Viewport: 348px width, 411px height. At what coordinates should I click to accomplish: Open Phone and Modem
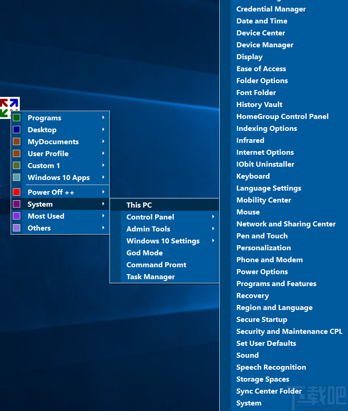click(269, 260)
